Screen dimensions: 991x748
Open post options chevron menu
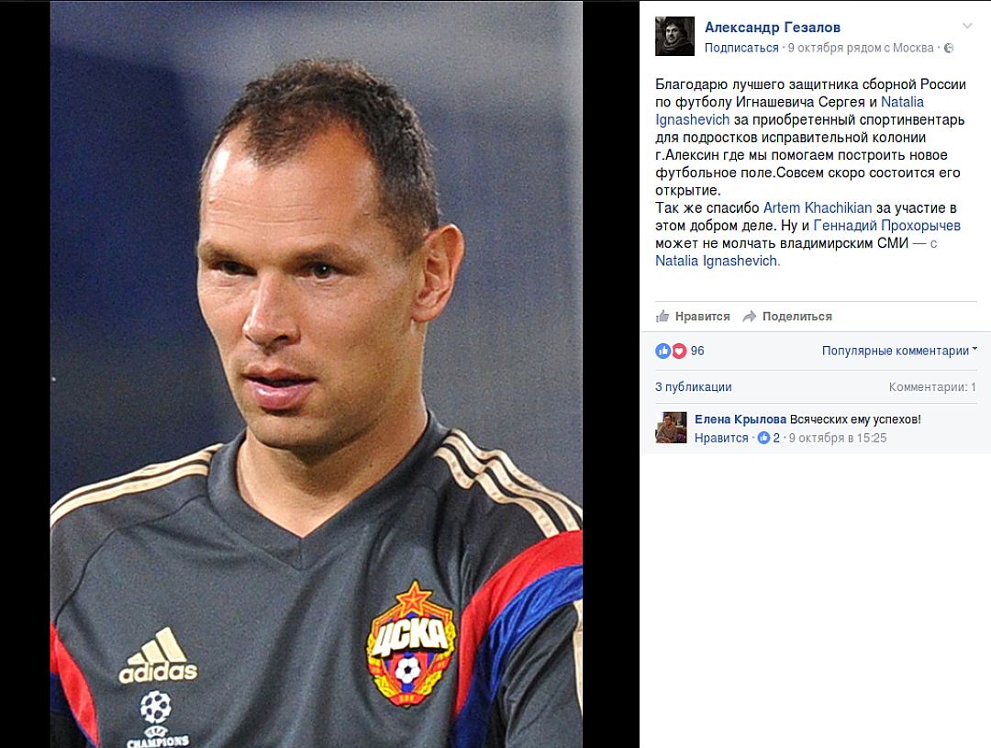967,26
